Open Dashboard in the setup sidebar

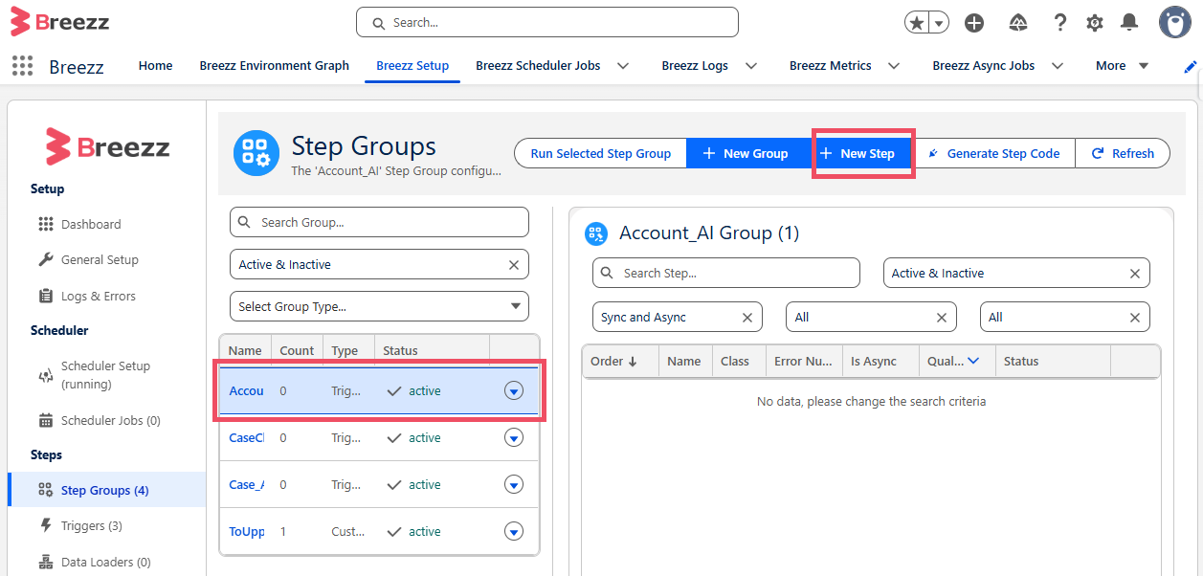tap(91, 224)
